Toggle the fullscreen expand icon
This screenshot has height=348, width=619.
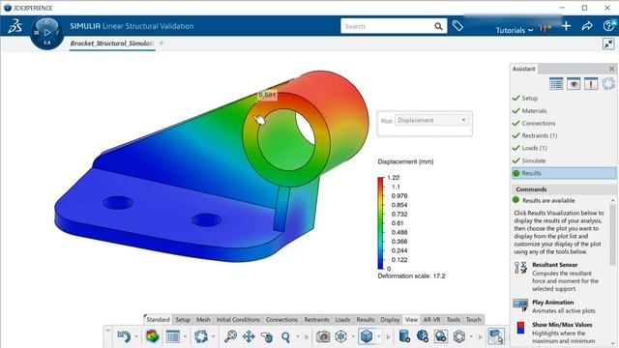(608, 43)
